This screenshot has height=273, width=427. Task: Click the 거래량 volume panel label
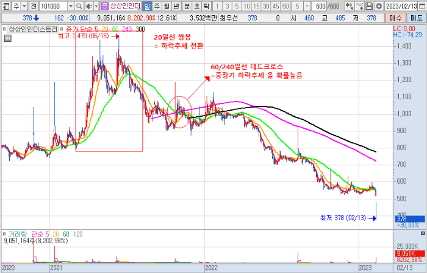click(18, 234)
